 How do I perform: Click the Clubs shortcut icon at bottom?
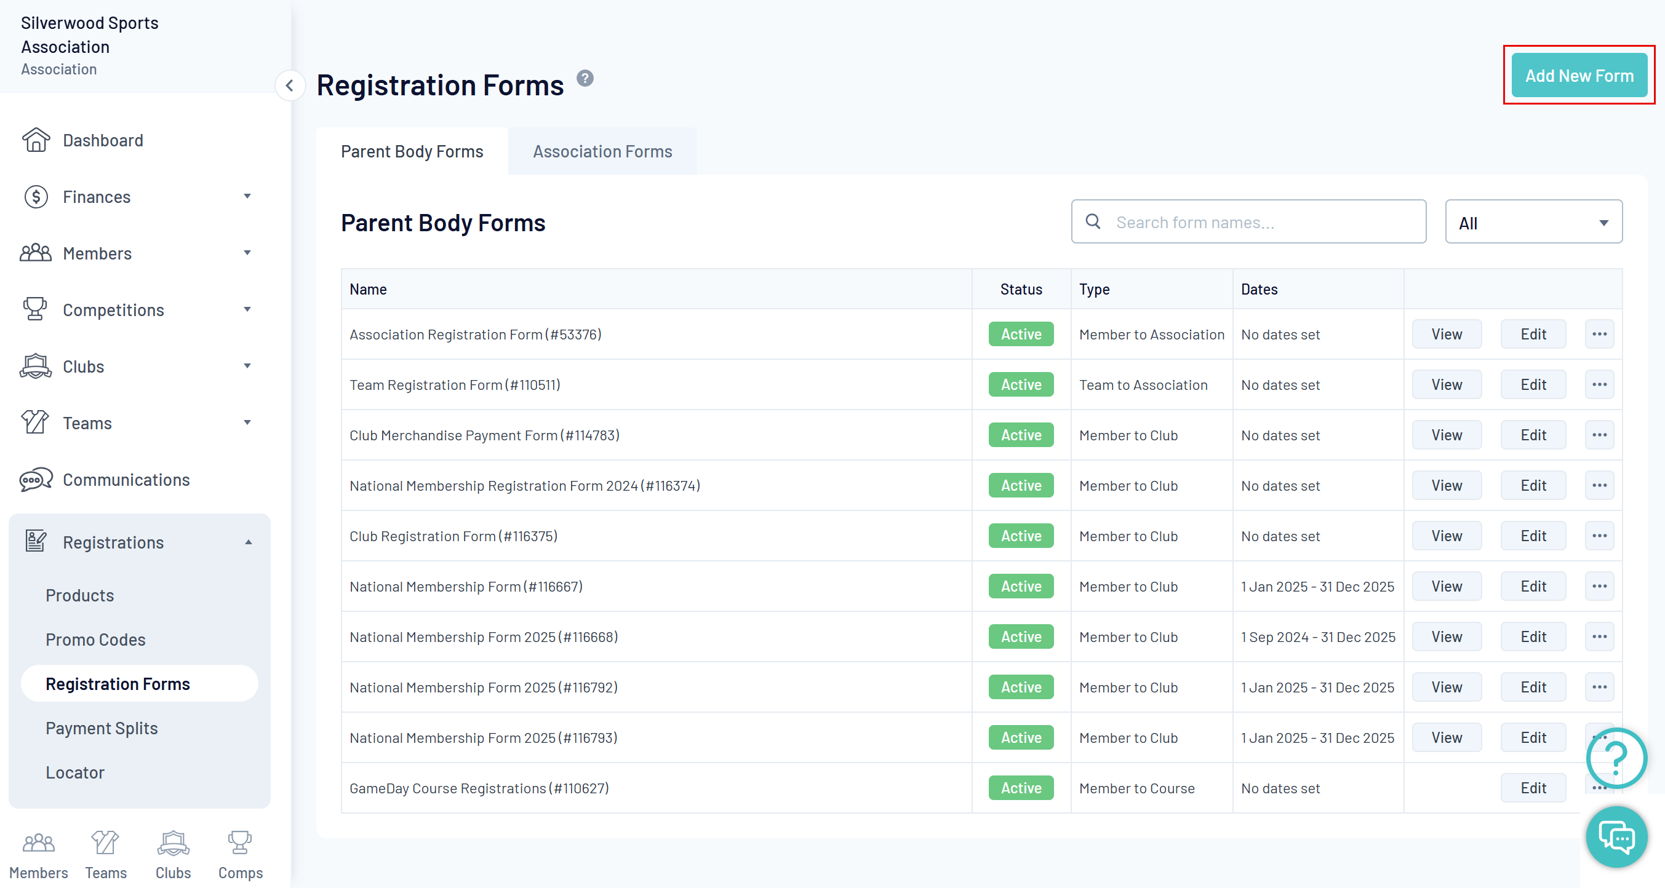click(x=172, y=842)
